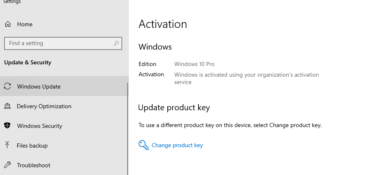Go to the Home settings page
Viewport: 372px width, 175px height.
(x=25, y=24)
